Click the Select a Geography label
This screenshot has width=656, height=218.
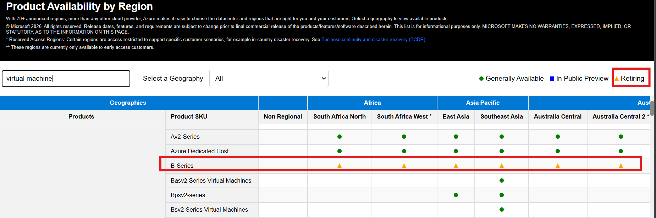tap(173, 79)
